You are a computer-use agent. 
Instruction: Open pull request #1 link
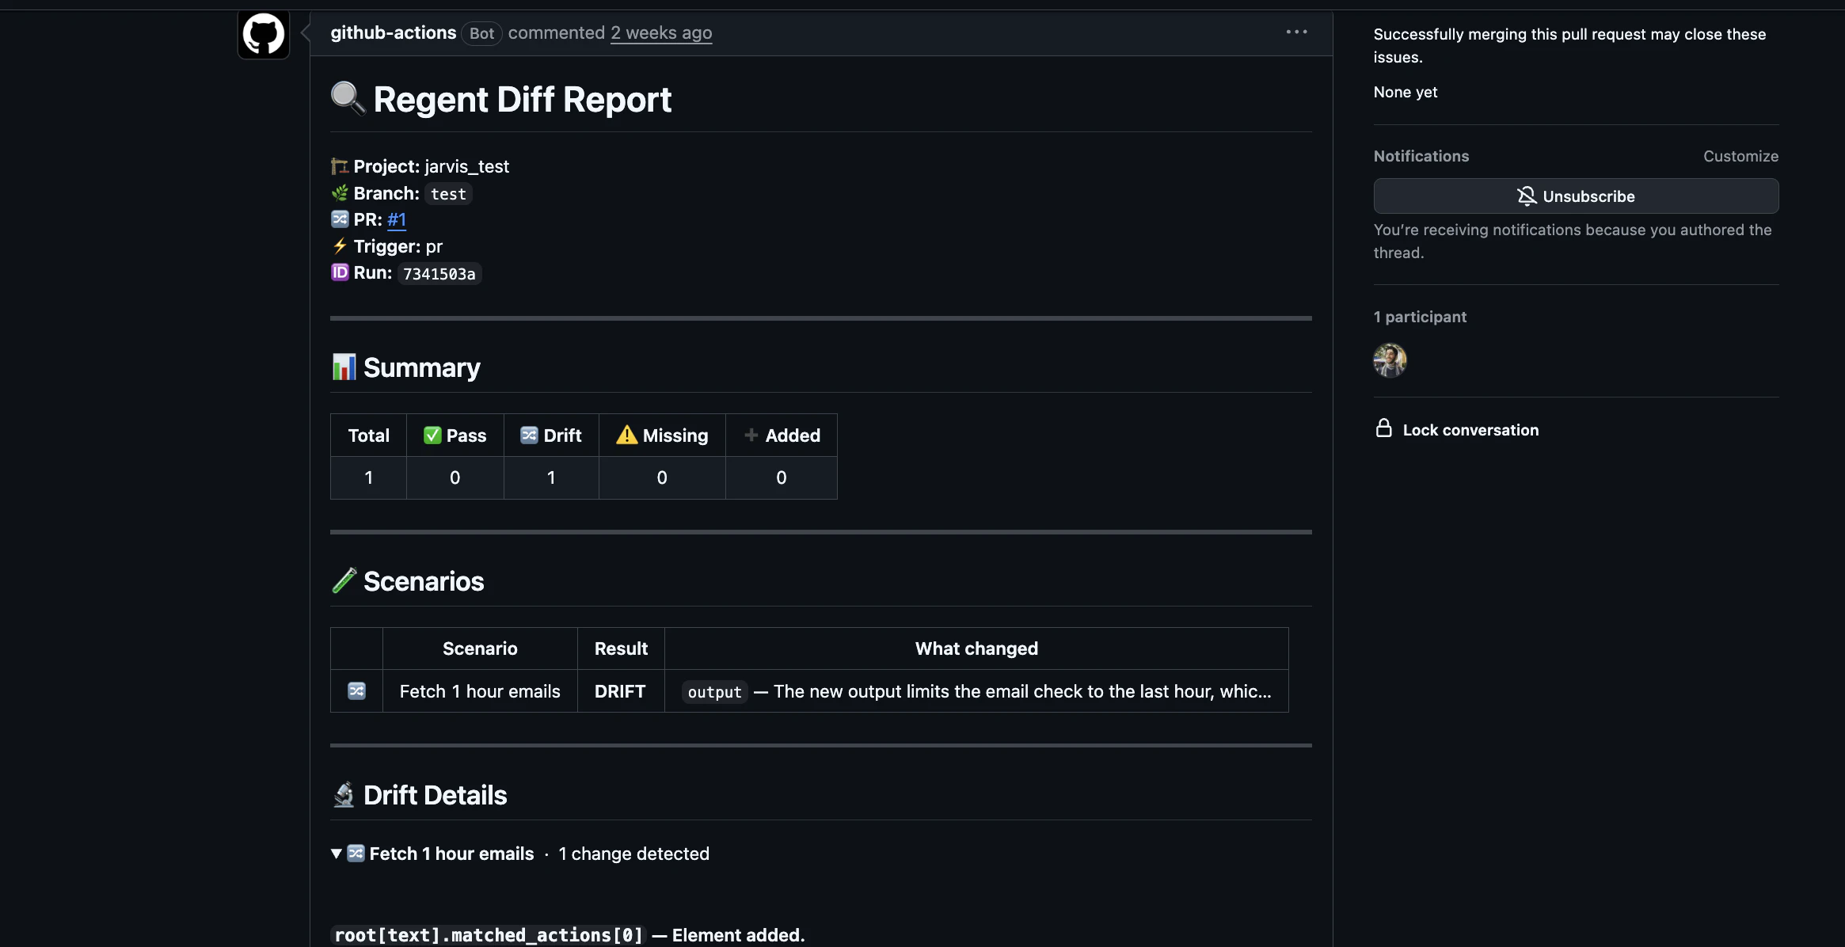pos(398,219)
